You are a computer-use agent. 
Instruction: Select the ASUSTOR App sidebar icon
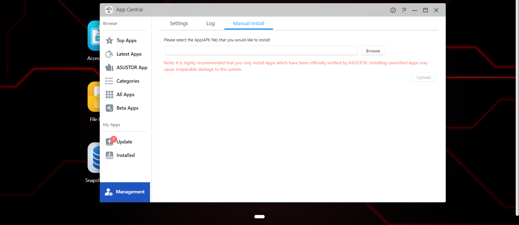[x=109, y=68]
